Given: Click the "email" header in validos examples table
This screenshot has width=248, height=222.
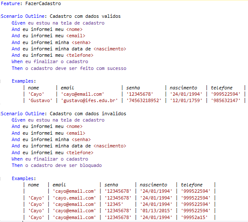Looking at the screenshot, I should click(x=67, y=88).
